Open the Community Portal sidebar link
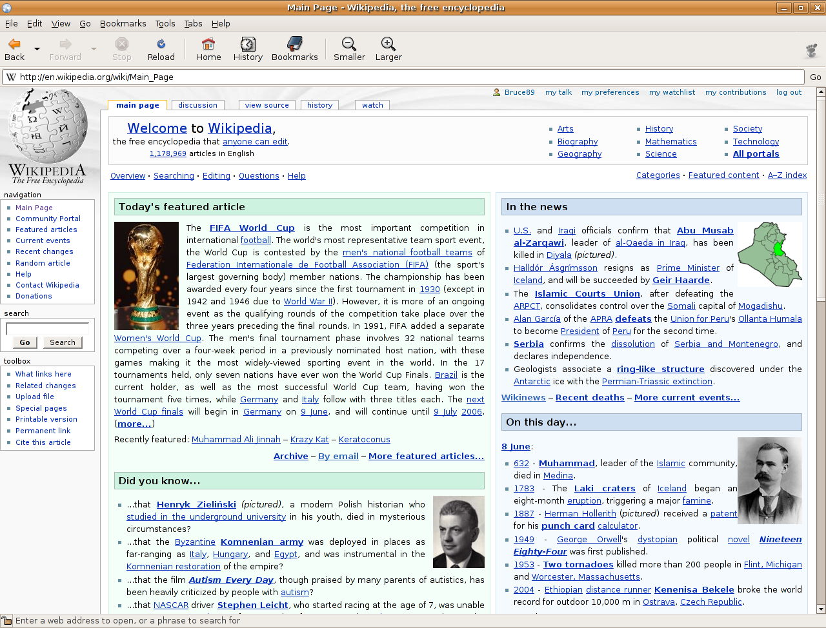 pyautogui.click(x=48, y=219)
